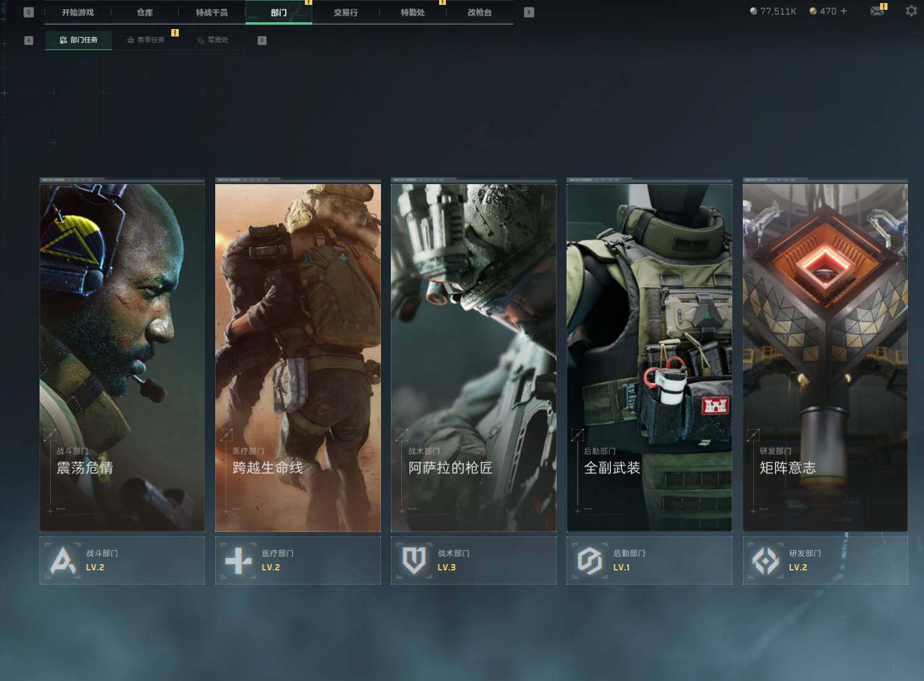Click the 后勤部门 hexagon emblem icon
This screenshot has height=681, width=924.
click(589, 560)
